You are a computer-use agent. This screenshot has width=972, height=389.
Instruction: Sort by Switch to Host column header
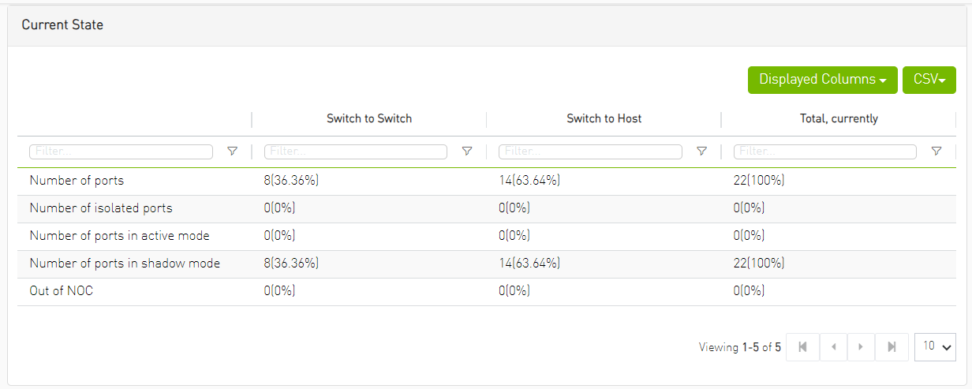tap(604, 119)
